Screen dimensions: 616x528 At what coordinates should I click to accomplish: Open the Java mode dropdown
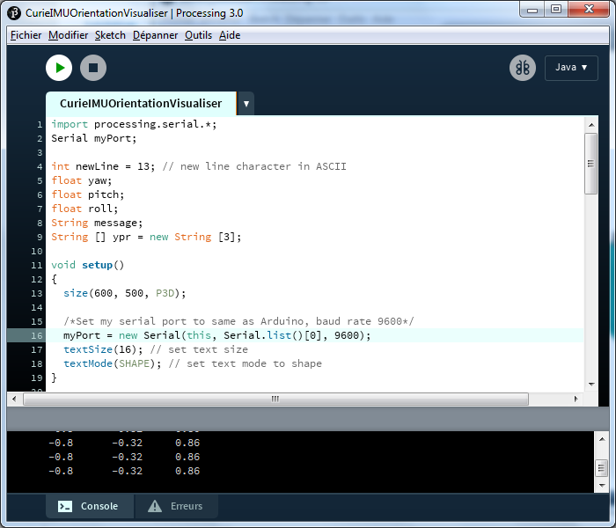(x=571, y=68)
